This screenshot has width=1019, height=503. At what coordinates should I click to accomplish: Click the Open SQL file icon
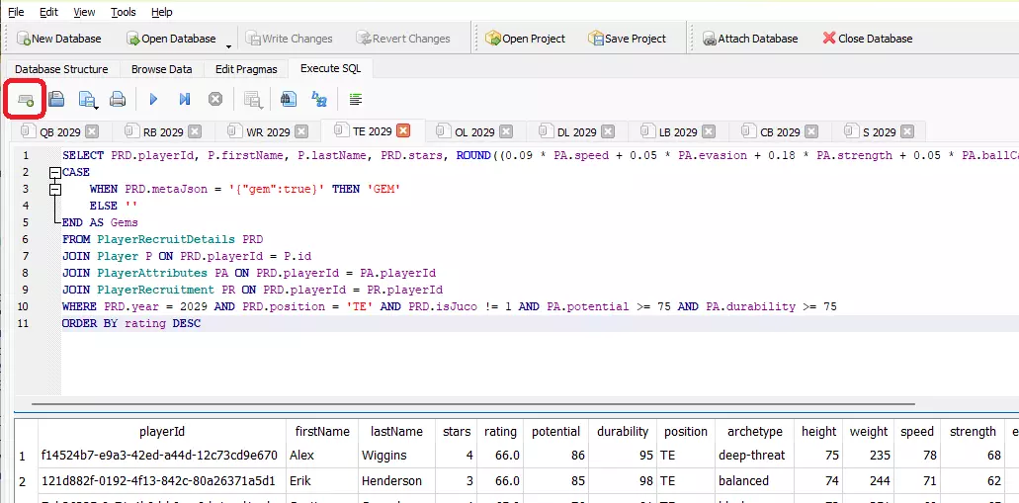pos(56,99)
